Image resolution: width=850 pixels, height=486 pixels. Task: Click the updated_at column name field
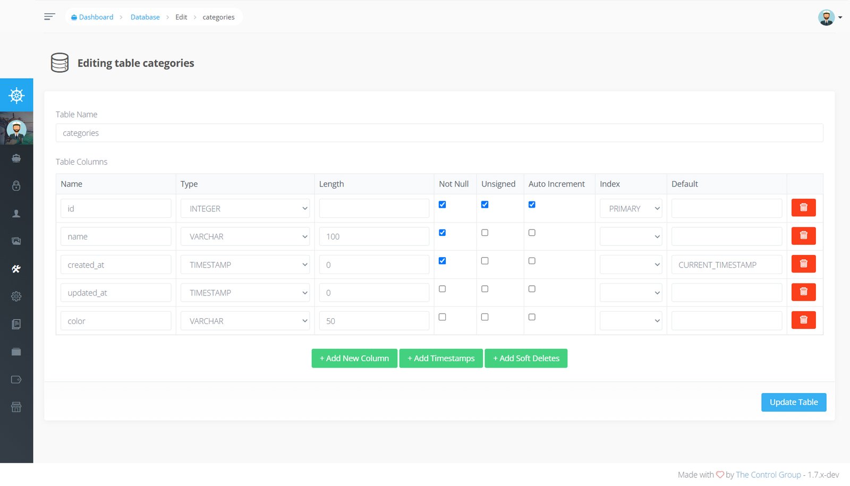coord(116,293)
